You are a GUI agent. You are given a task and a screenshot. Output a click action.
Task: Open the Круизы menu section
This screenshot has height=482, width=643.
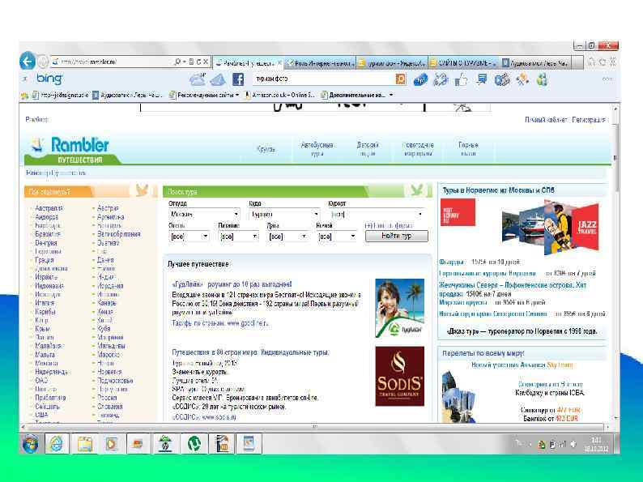(266, 149)
